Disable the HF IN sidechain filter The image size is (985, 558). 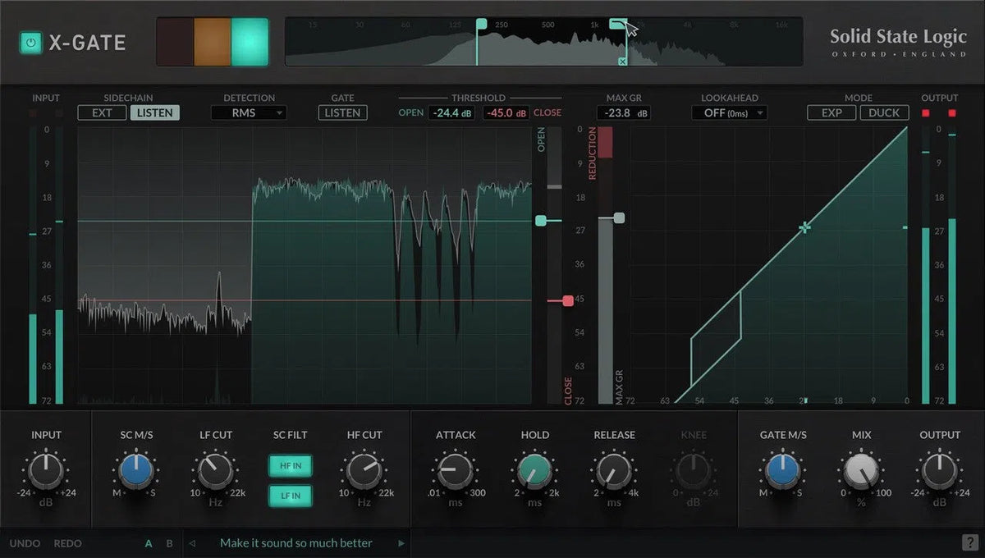(x=291, y=465)
